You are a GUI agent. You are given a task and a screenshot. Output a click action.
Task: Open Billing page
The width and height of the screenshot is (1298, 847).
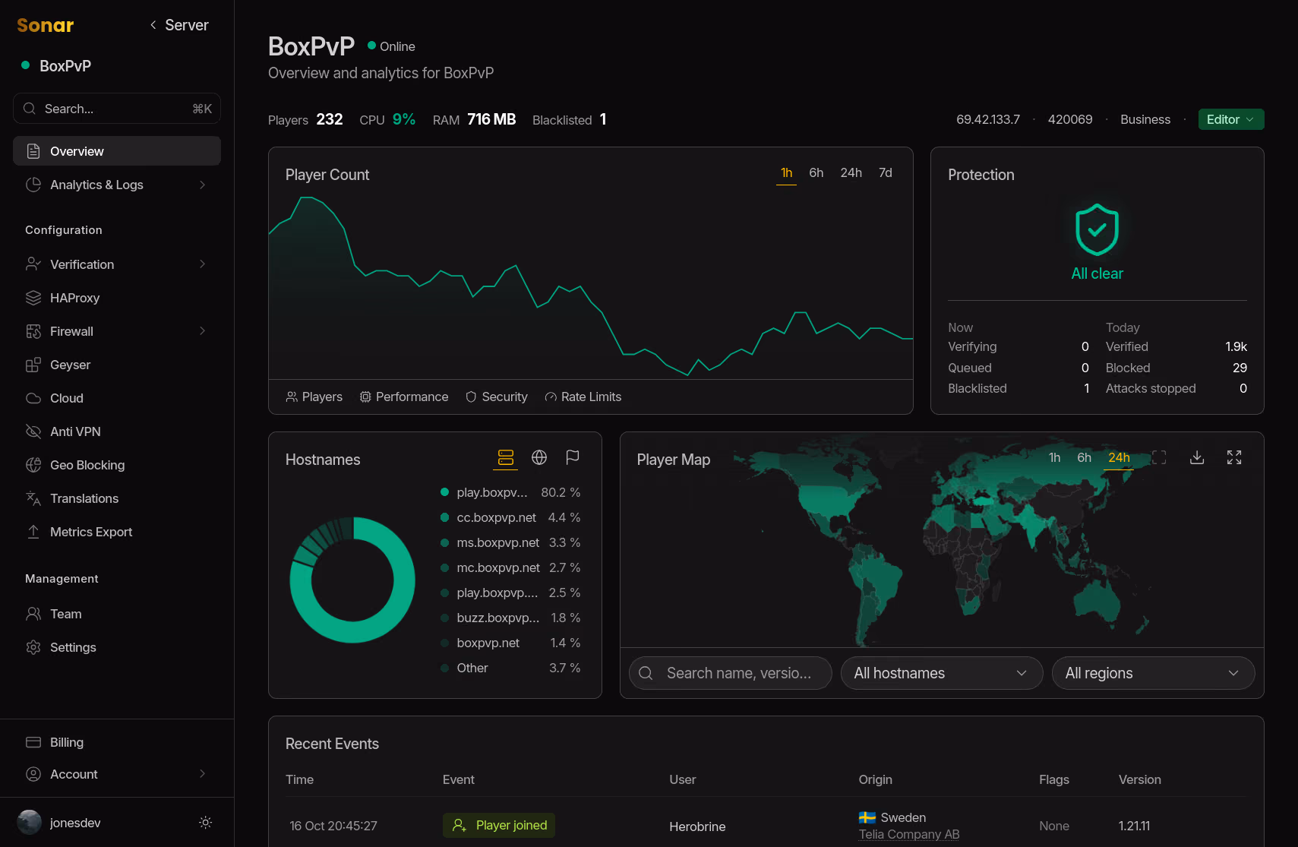pyautogui.click(x=117, y=742)
